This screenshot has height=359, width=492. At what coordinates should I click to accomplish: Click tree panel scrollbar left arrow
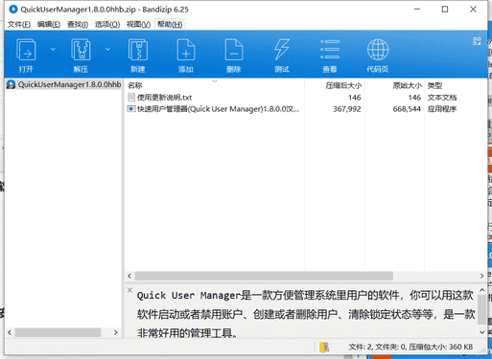click(10, 332)
